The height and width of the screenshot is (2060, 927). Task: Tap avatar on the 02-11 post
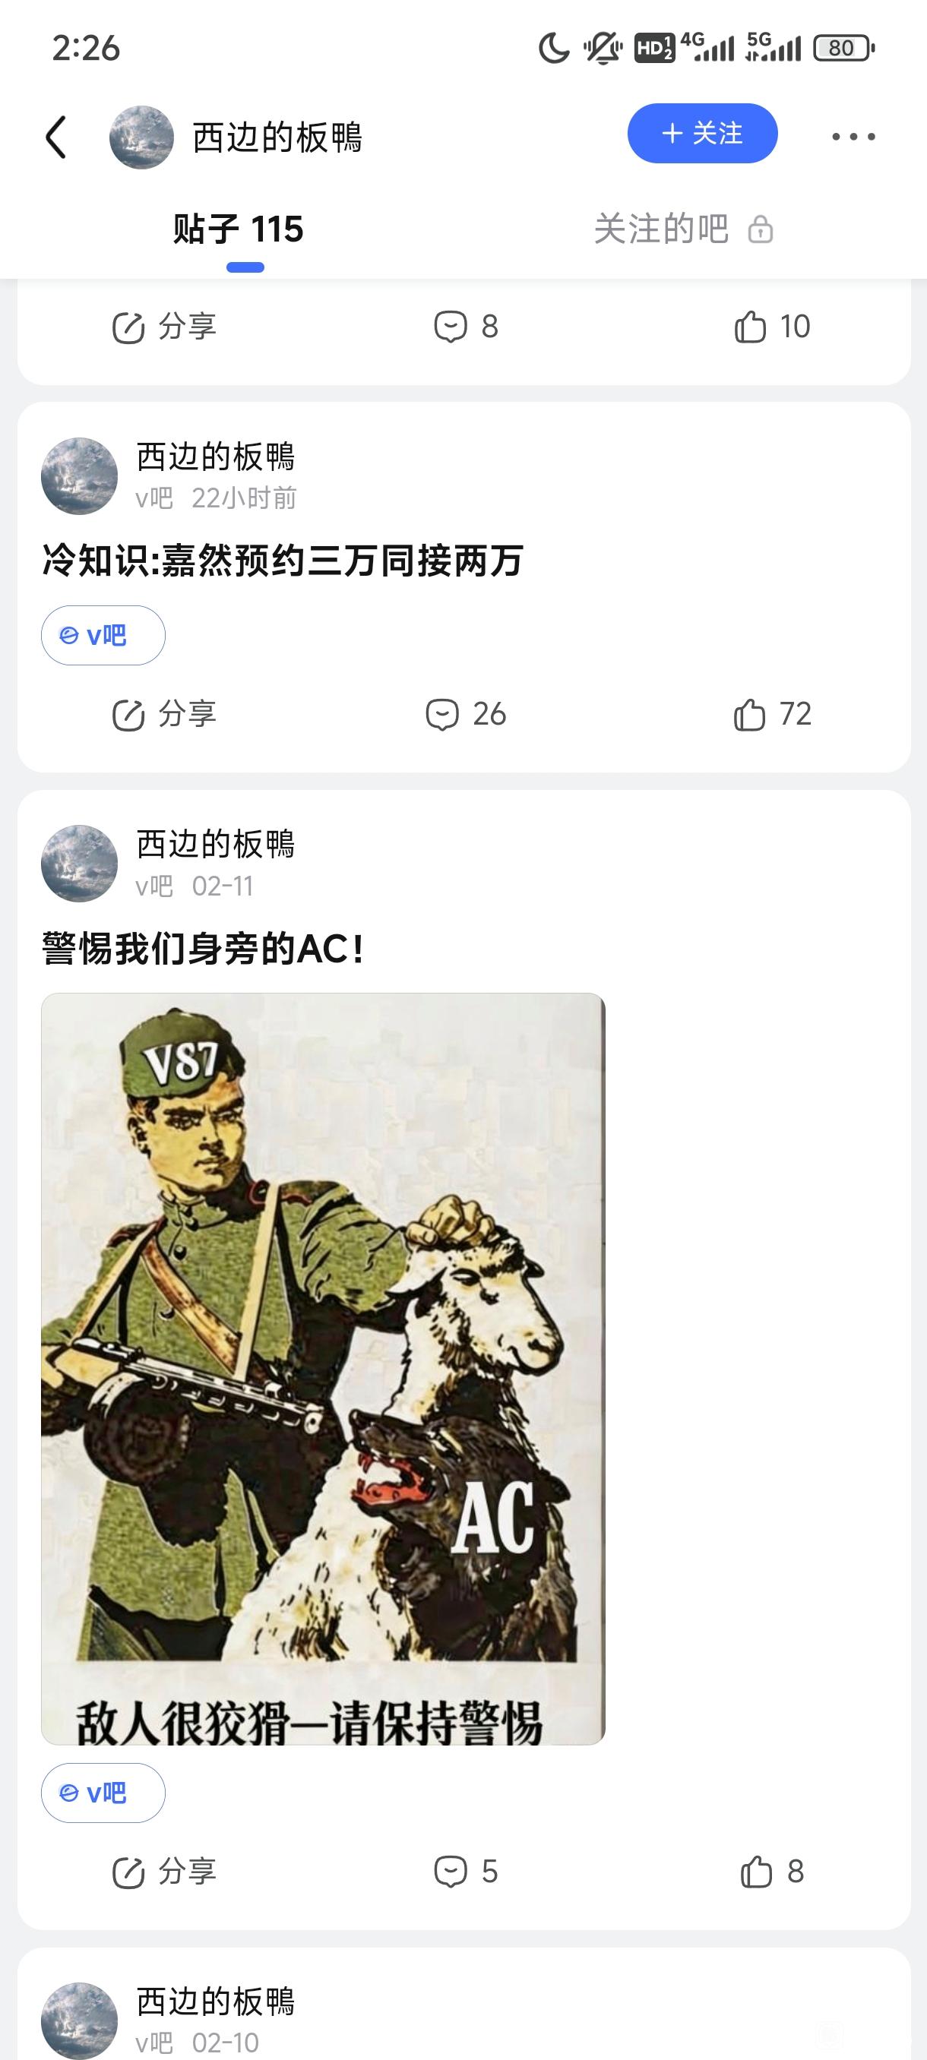(79, 864)
